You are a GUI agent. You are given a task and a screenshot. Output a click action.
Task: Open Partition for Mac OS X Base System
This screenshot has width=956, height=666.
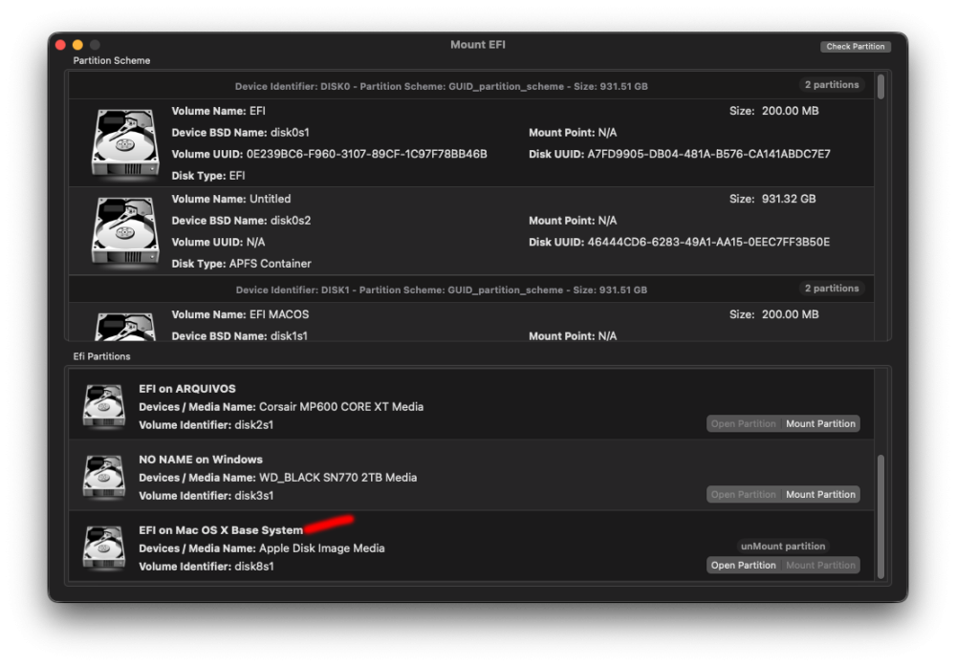[x=743, y=565]
